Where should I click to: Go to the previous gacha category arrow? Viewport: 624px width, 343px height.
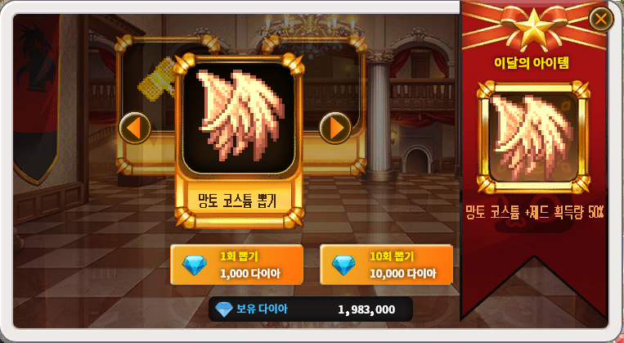pyautogui.click(x=135, y=128)
